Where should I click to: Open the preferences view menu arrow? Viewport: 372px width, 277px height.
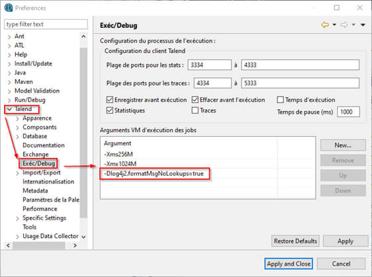tap(363, 24)
